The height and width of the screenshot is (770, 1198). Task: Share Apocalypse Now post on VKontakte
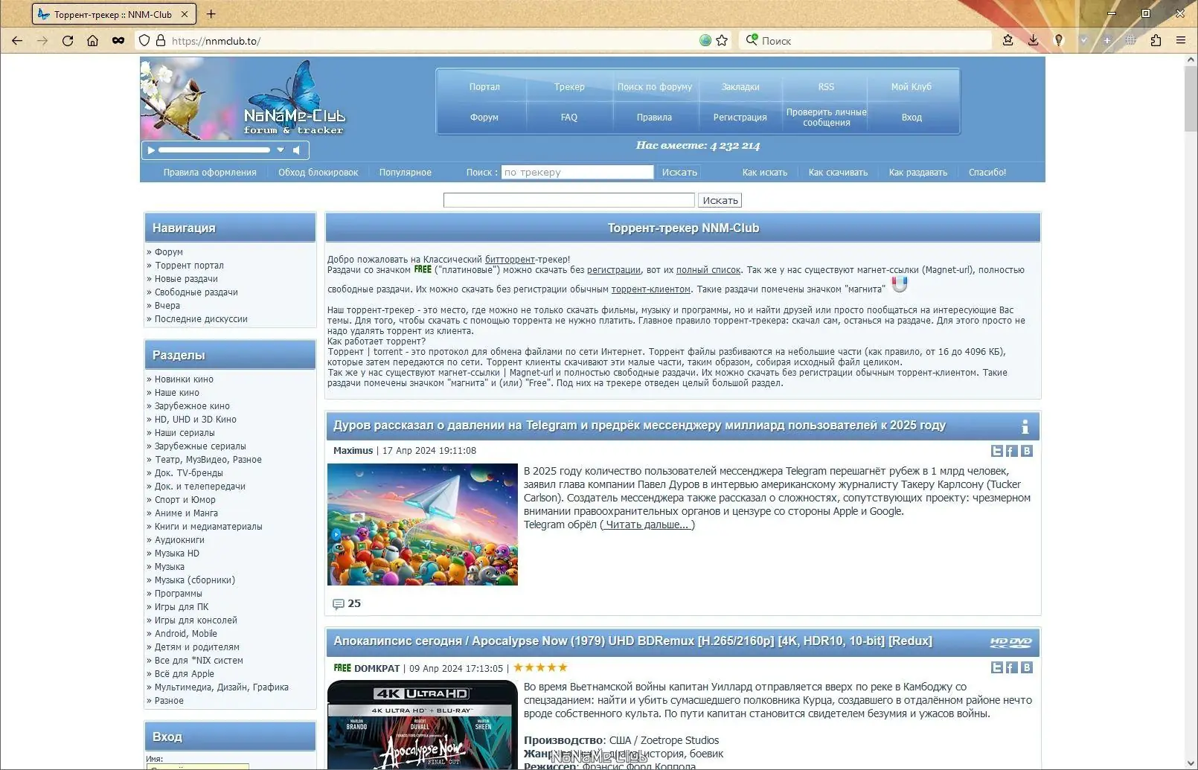1027,667
